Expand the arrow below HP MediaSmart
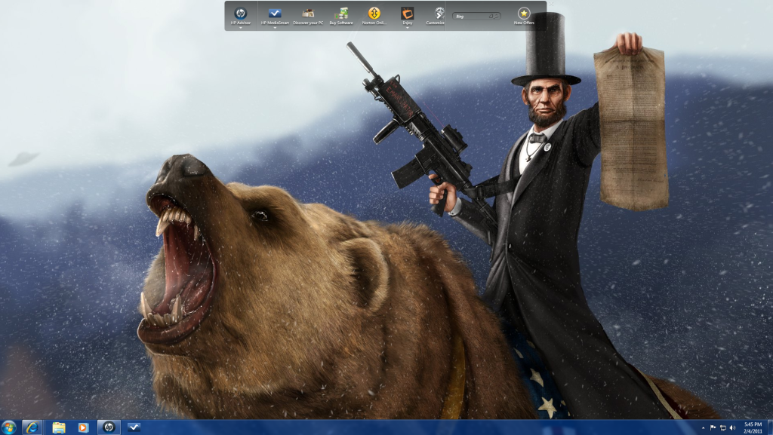This screenshot has width=773, height=435. (275, 28)
